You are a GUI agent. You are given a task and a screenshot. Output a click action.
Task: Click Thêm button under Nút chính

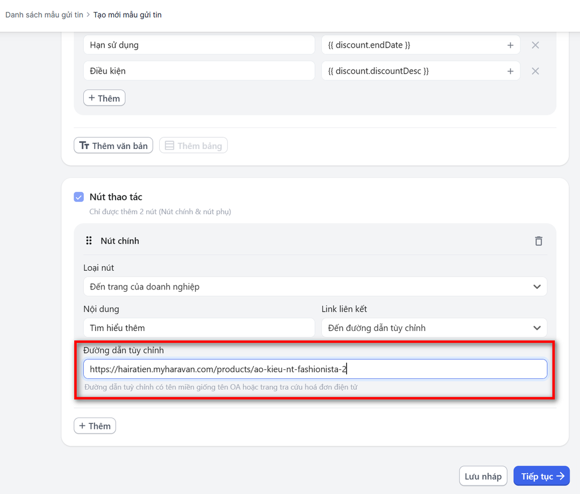pos(95,426)
